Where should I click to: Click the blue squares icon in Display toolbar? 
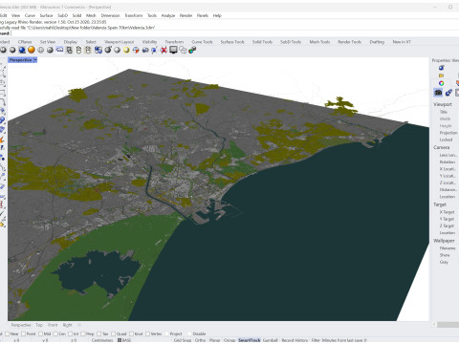(98, 50)
